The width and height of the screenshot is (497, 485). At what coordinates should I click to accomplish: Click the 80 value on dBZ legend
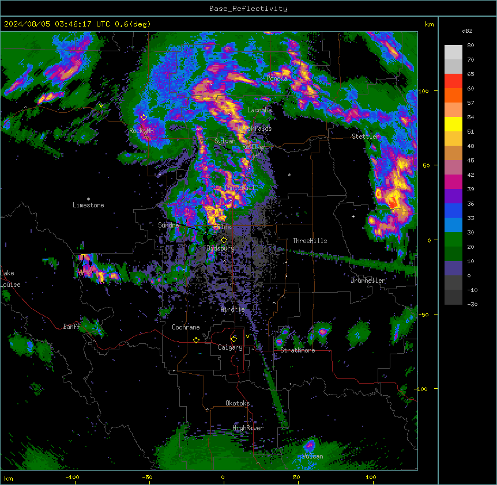[470, 46]
